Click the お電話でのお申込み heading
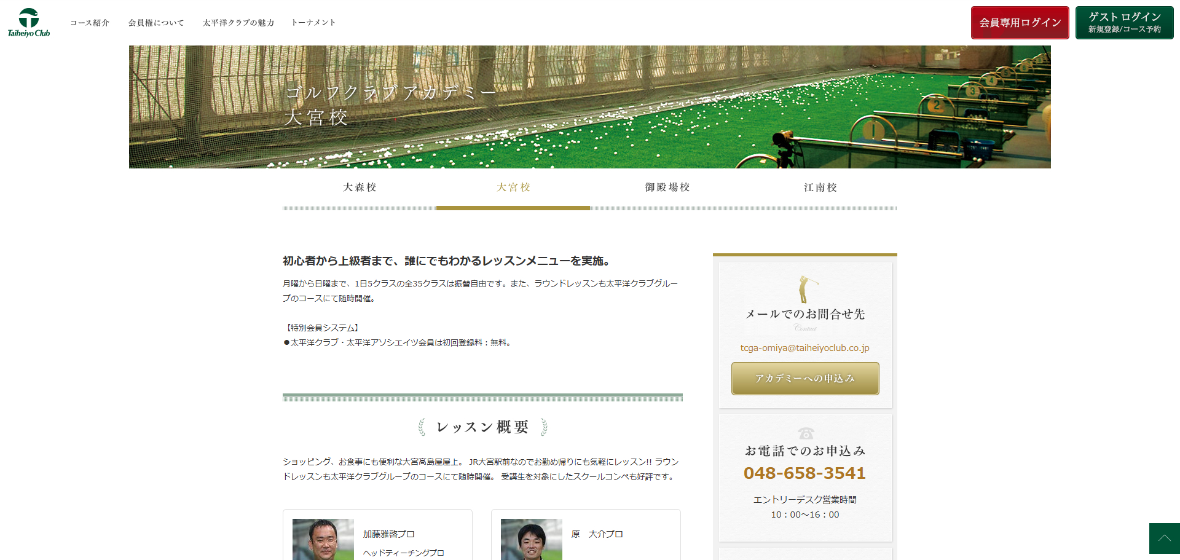 [x=805, y=451]
